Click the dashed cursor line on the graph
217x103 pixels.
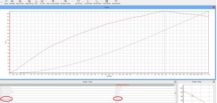click(165, 42)
